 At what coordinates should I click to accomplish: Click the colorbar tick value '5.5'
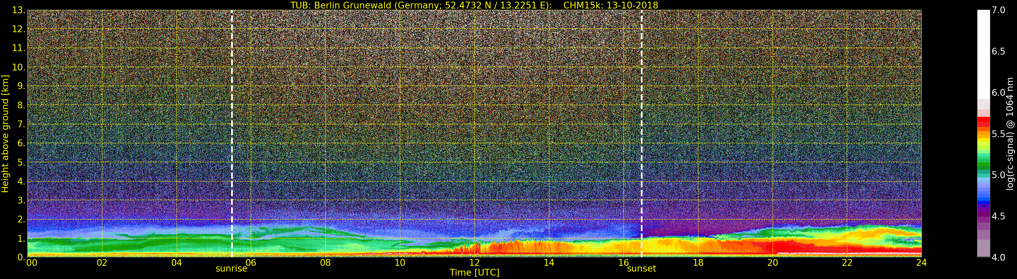tap(998, 134)
